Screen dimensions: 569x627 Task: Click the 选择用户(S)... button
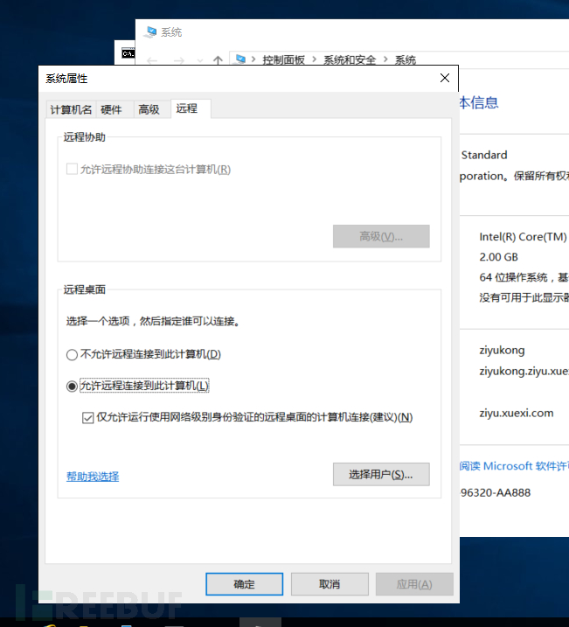tap(381, 474)
